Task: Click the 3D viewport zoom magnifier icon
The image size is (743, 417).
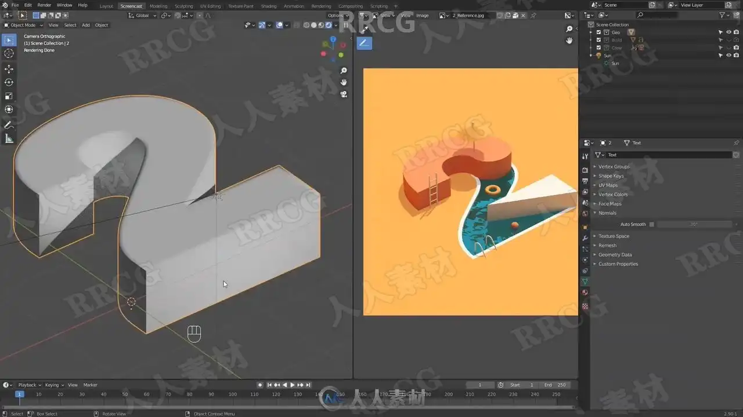Action: tap(344, 71)
